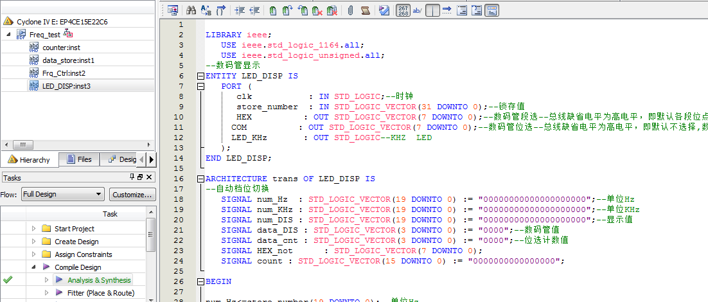708x302 pixels.
Task: Click the Decrease Indent toolbar icon
Action: coord(254,10)
